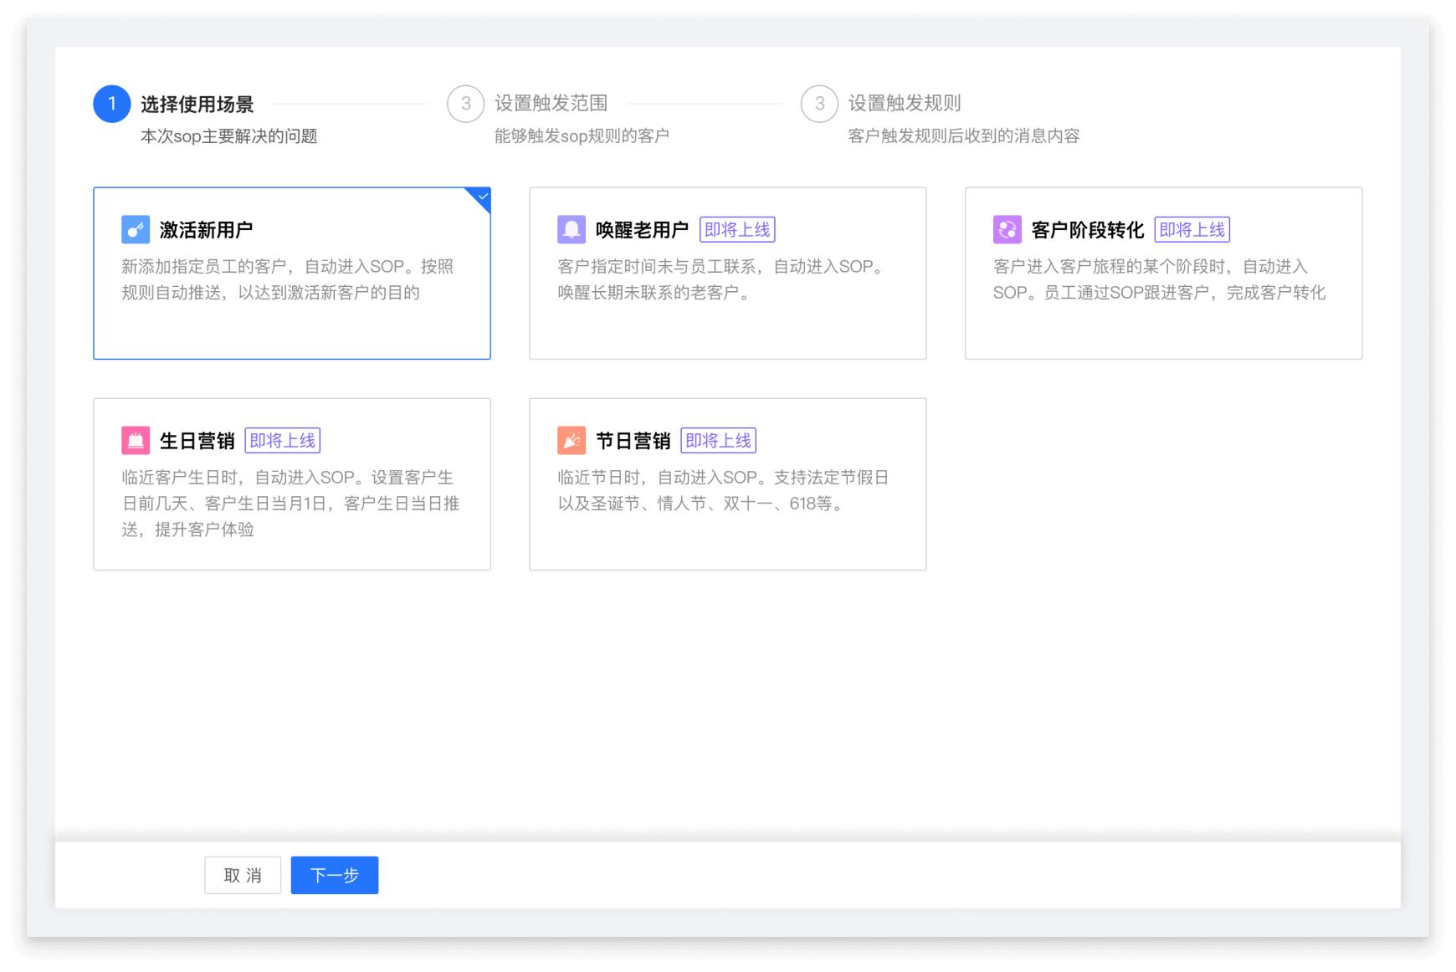Click the 下一步 button

[x=334, y=875]
